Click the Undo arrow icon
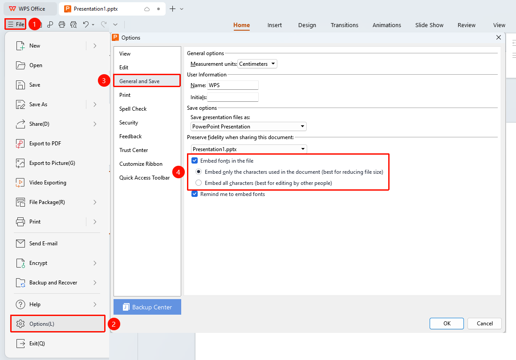 (85, 24)
